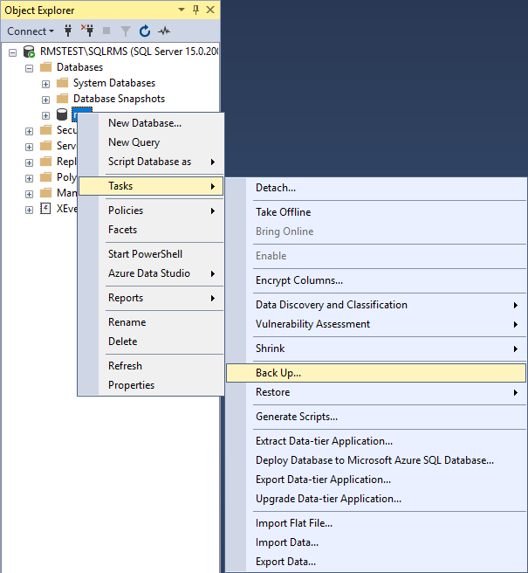Screen dimensions: 528x573
Task: Choose Refresh from context menu
Action: 151,366
